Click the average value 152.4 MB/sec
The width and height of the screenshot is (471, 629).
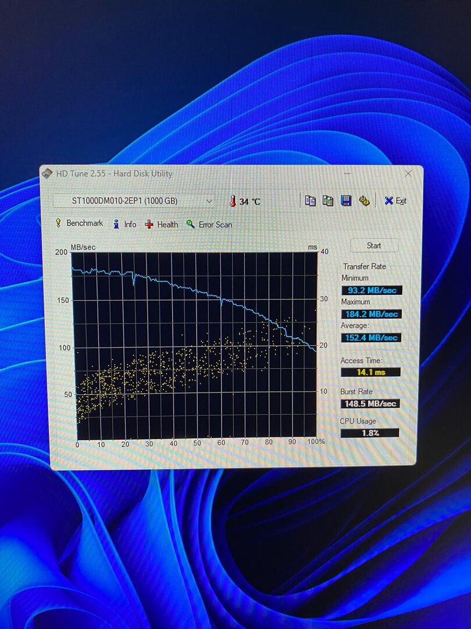371,337
